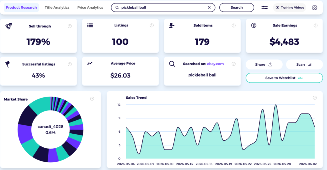The width and height of the screenshot is (327, 170).
Task: Click the $4,483 sale earnings value
Action: [x=284, y=42]
